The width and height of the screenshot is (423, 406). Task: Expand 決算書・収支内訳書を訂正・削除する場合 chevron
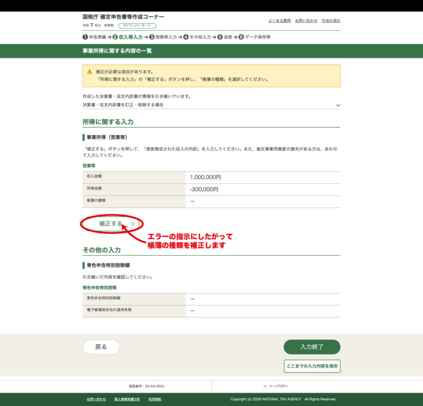338,105
